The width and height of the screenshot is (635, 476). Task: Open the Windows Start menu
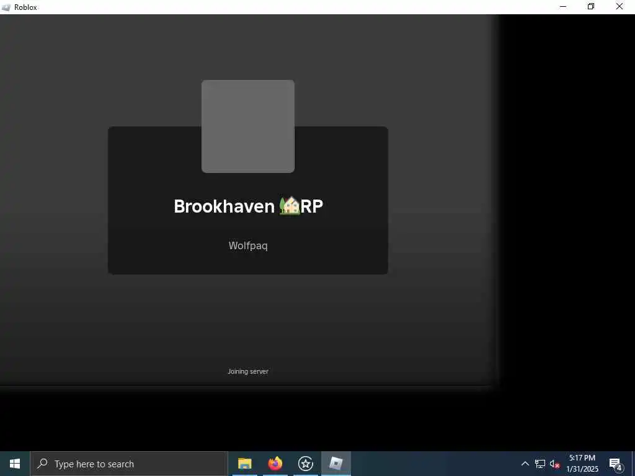[15, 464]
